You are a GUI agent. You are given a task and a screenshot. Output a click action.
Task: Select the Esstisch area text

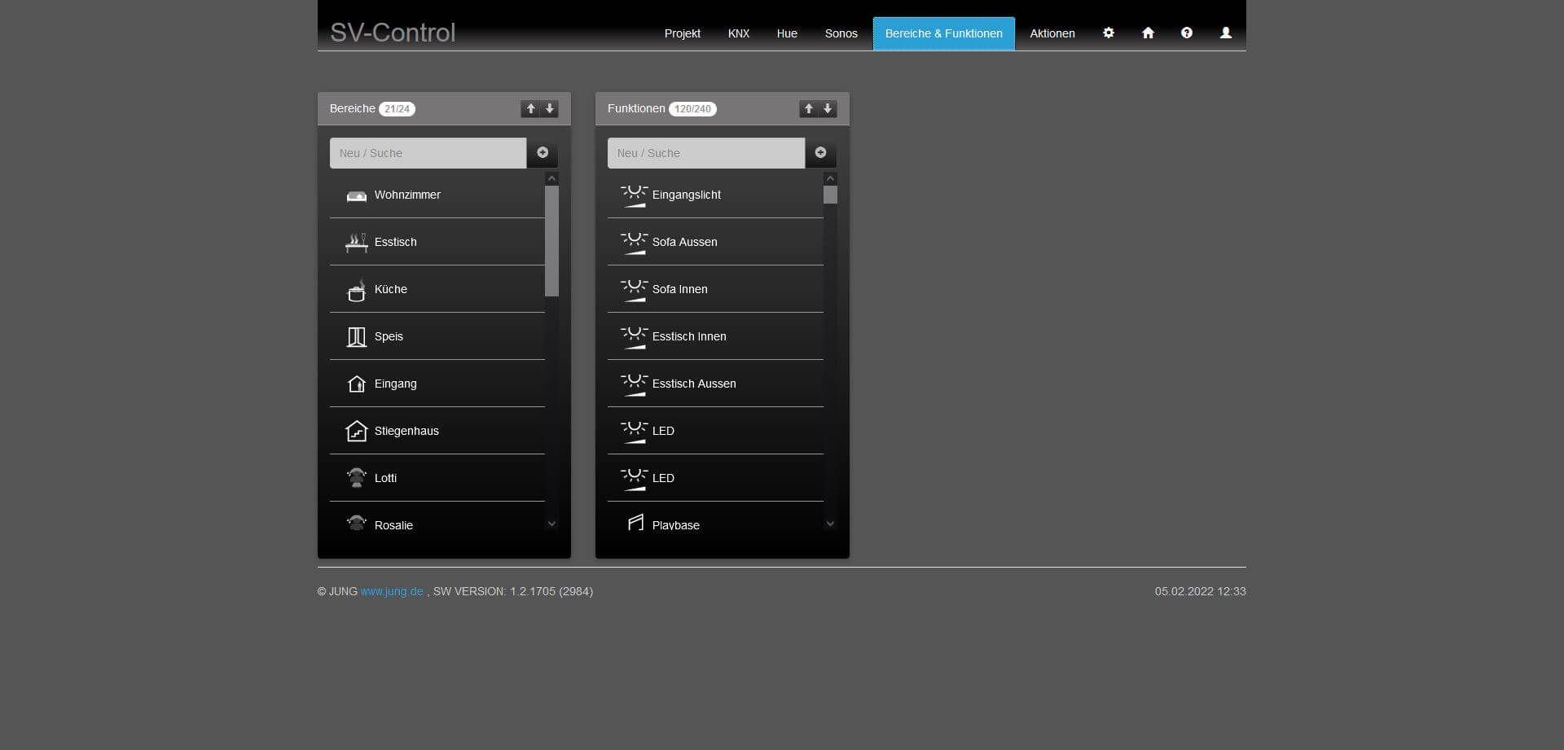pos(395,242)
